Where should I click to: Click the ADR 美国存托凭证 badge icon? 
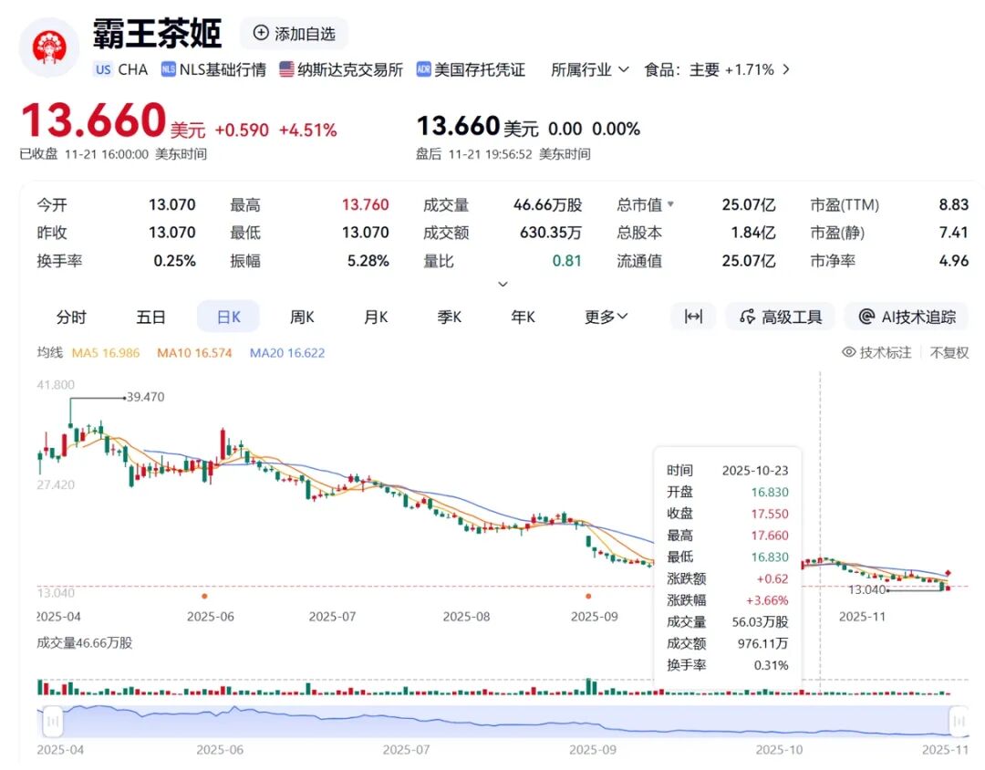[423, 69]
